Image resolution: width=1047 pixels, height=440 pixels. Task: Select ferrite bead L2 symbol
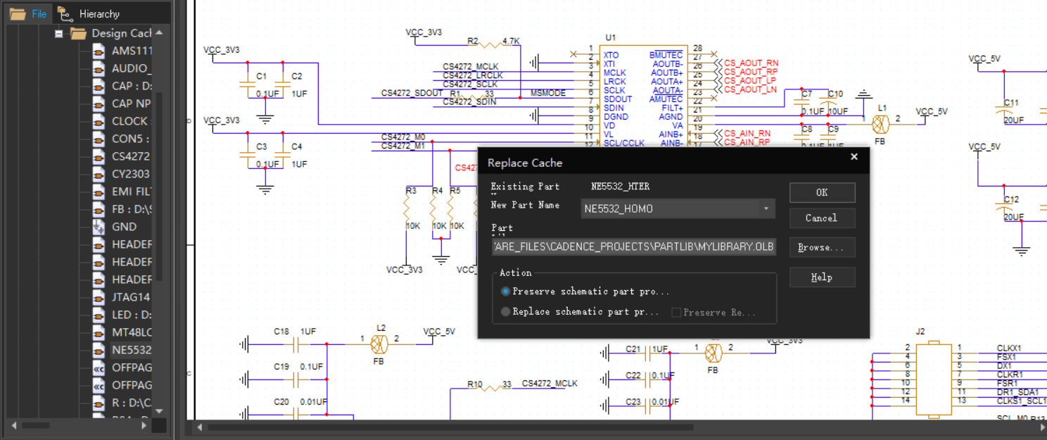pyautogui.click(x=380, y=344)
